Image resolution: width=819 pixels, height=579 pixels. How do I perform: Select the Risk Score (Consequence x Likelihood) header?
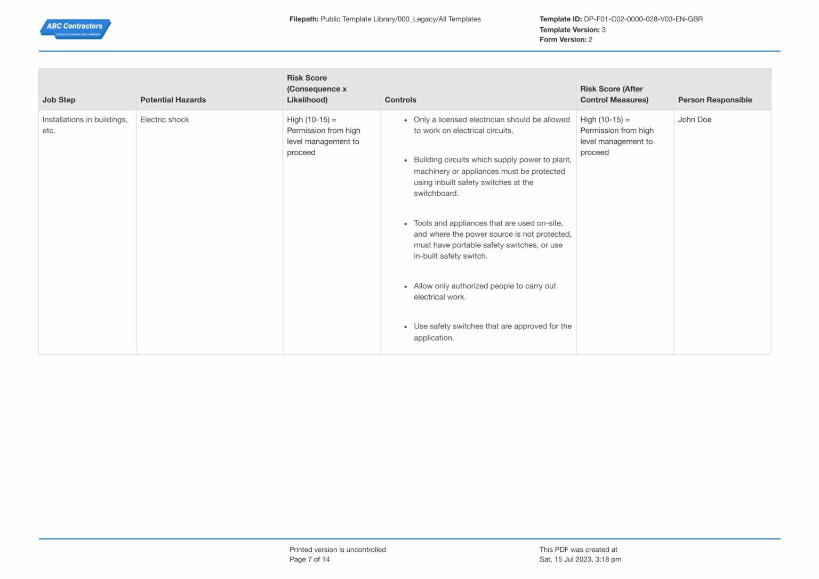pyautogui.click(x=317, y=89)
